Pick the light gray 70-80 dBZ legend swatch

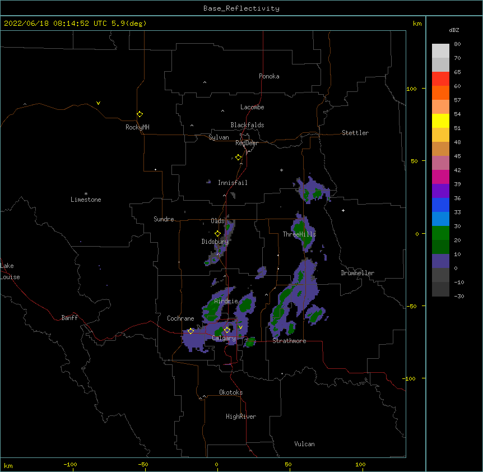[440, 51]
